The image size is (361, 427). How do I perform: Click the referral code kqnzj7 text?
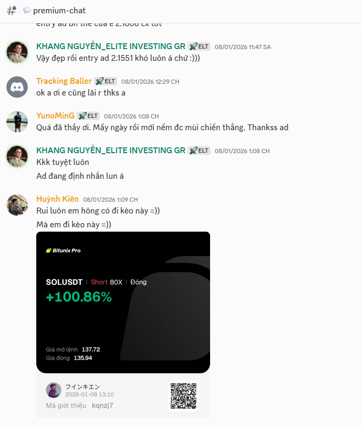click(102, 406)
